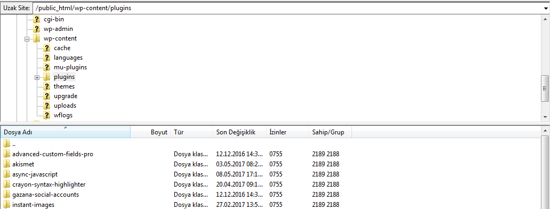This screenshot has height=209, width=550.
Task: Select the crayon-syntax-highlighter file name
Action: pos(48,184)
